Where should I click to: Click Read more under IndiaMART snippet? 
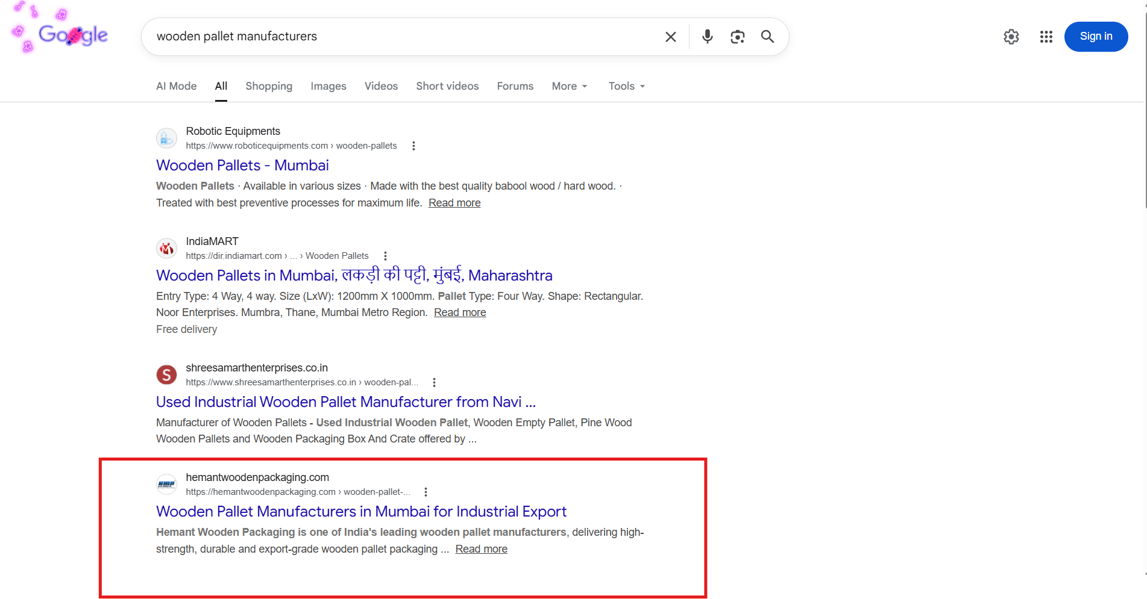460,312
